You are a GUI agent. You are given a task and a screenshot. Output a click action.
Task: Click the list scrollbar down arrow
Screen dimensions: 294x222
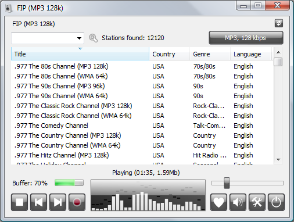[x=278, y=160]
